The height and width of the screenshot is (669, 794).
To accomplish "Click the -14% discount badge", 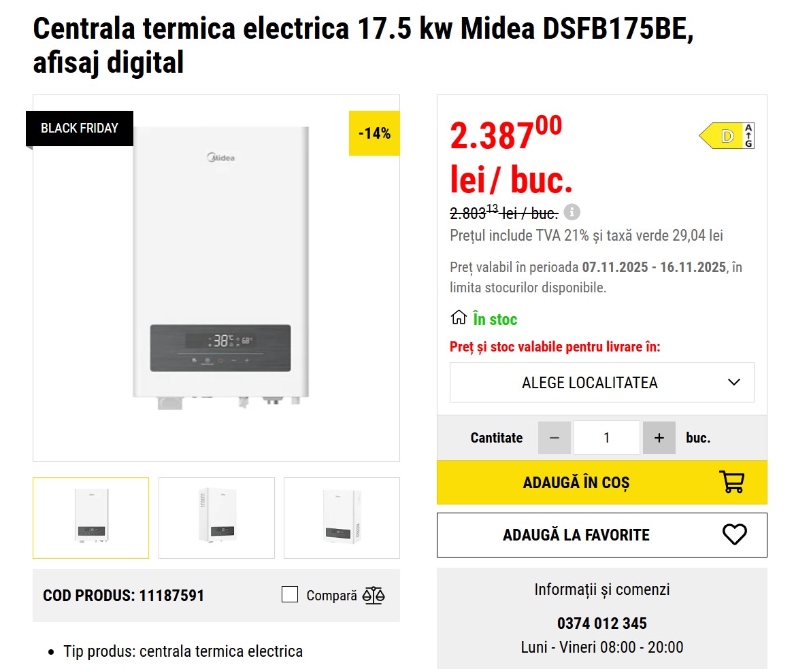I will click(374, 133).
